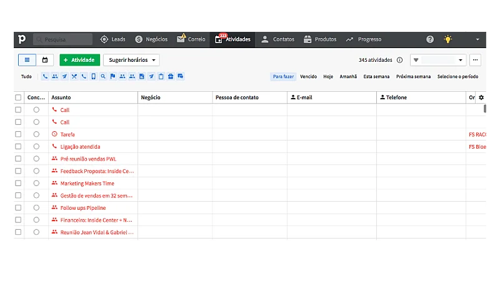This screenshot has height=281, width=500.
Task: Open the Negócios tab
Action: (151, 39)
